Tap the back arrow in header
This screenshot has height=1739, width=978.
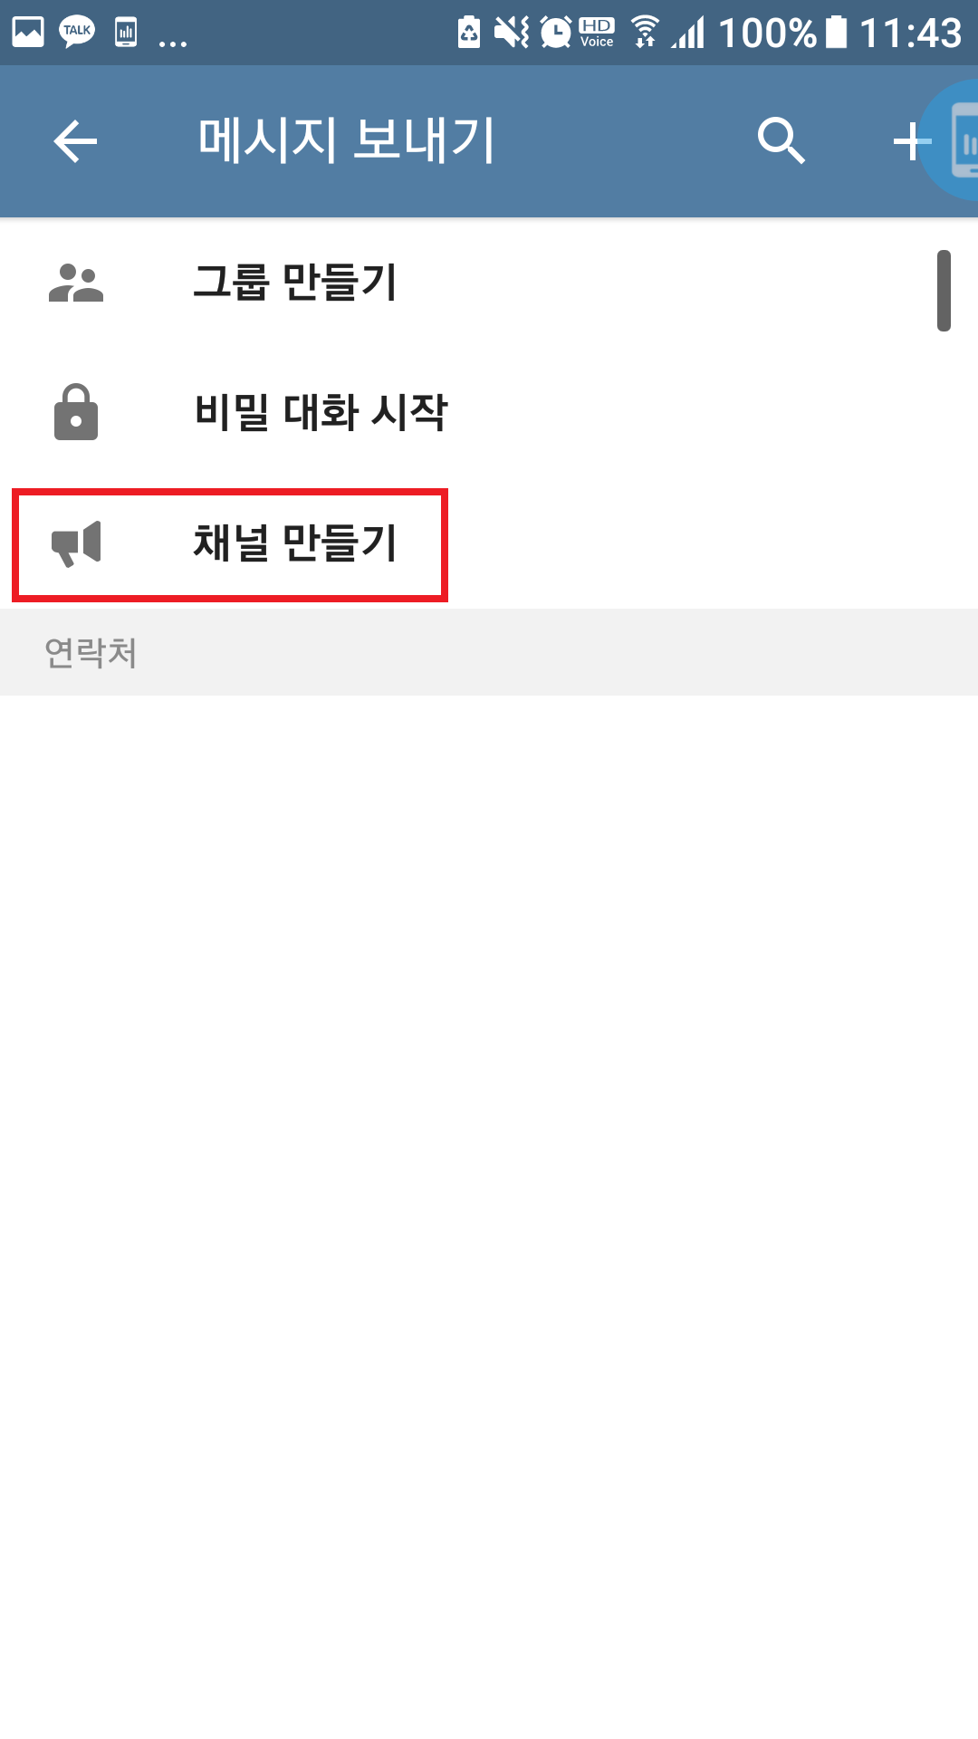[x=75, y=141]
